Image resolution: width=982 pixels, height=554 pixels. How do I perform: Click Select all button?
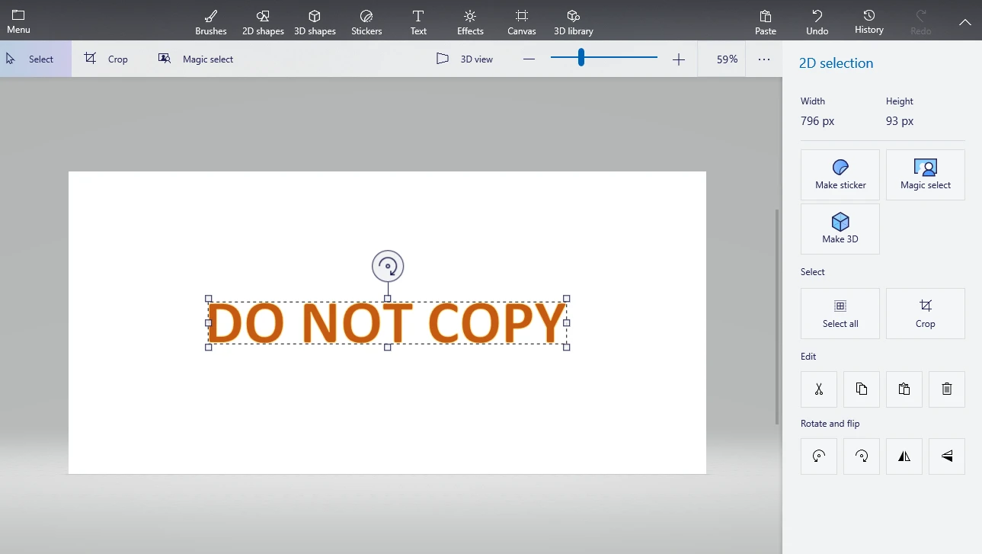point(840,313)
